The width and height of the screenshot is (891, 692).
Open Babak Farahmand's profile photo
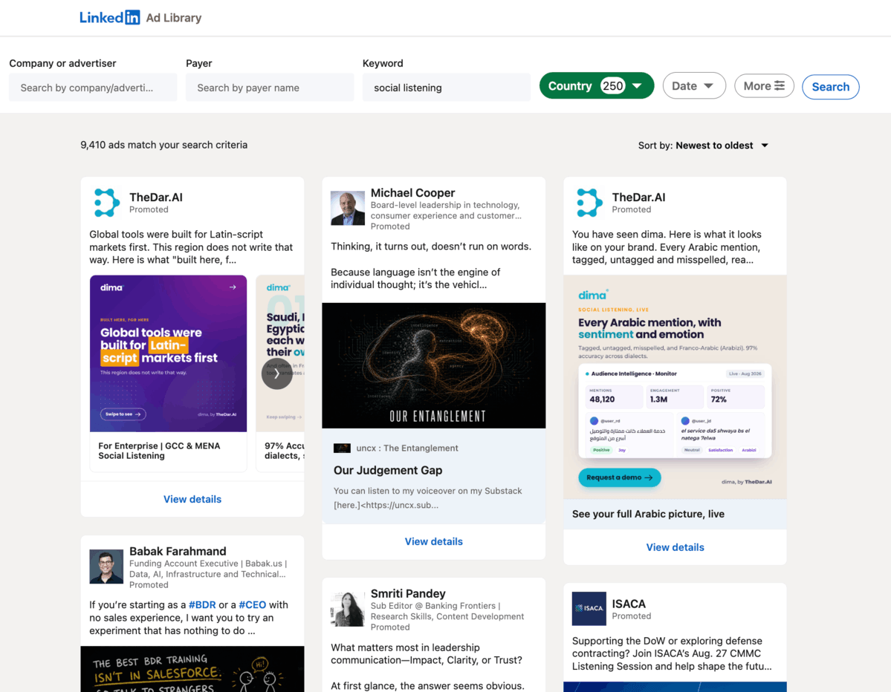(x=106, y=567)
